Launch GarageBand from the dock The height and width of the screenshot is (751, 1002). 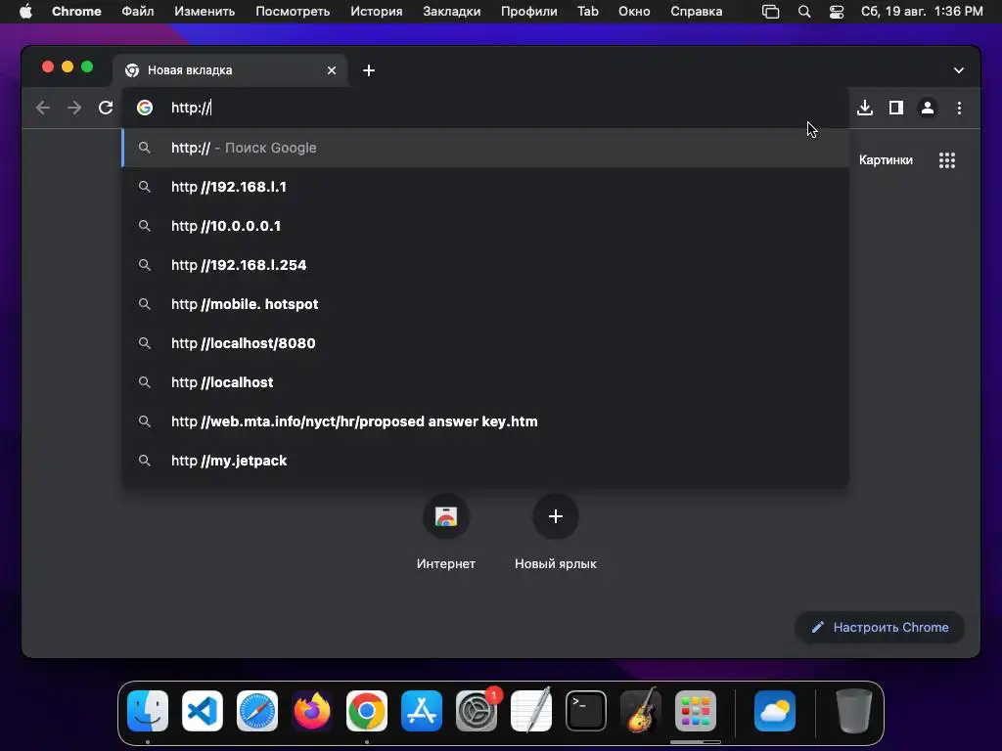641,711
